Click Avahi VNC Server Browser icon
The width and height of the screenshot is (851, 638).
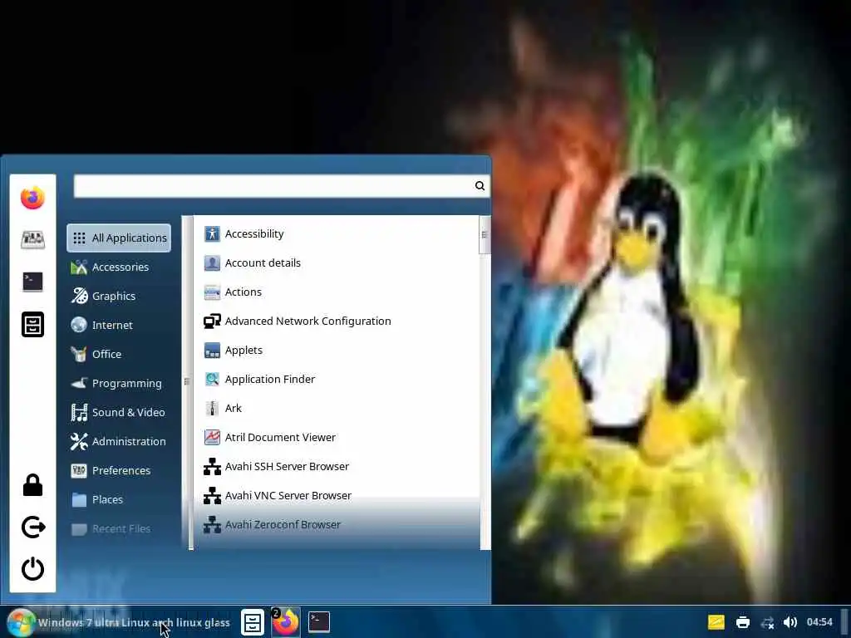point(212,495)
